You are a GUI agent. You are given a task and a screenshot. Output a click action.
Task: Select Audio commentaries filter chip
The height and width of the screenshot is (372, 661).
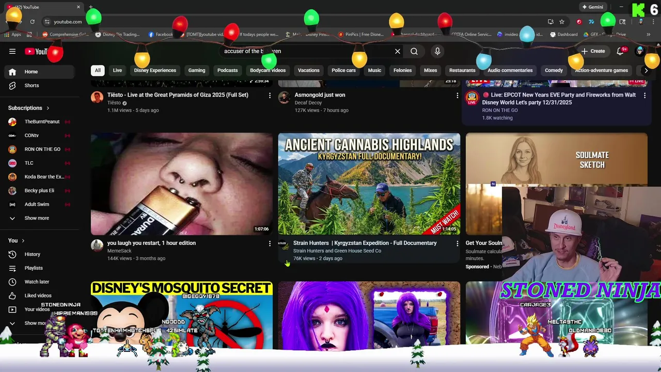click(510, 70)
